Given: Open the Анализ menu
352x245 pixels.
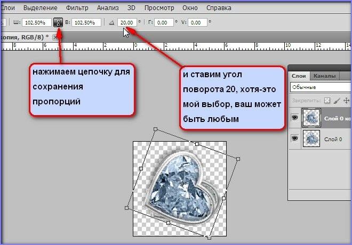Looking at the screenshot, I should pyautogui.click(x=108, y=9).
